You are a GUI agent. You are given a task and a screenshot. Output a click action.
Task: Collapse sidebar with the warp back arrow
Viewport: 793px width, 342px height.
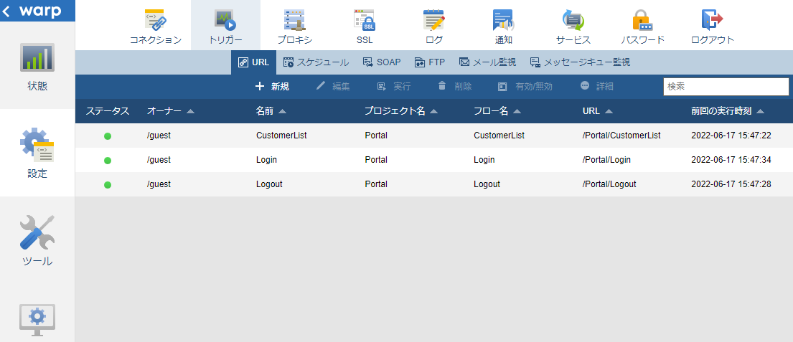point(6,11)
